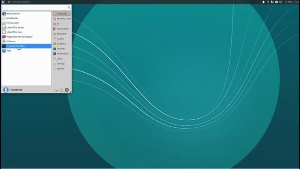Image resolution: width=300 pixels, height=169 pixels.
Task: Open the Multimedia category
Action: point(62,54)
